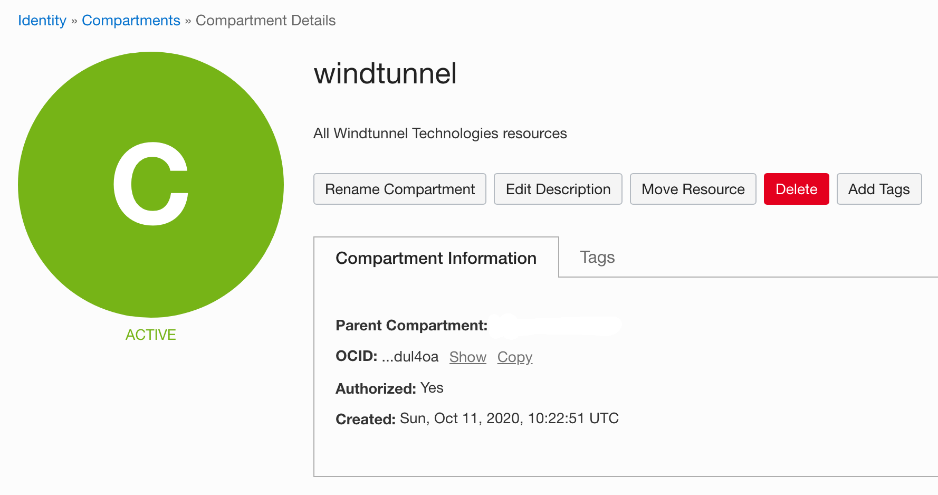Click the windtunnel compartment title
The image size is (938, 495).
tap(385, 73)
